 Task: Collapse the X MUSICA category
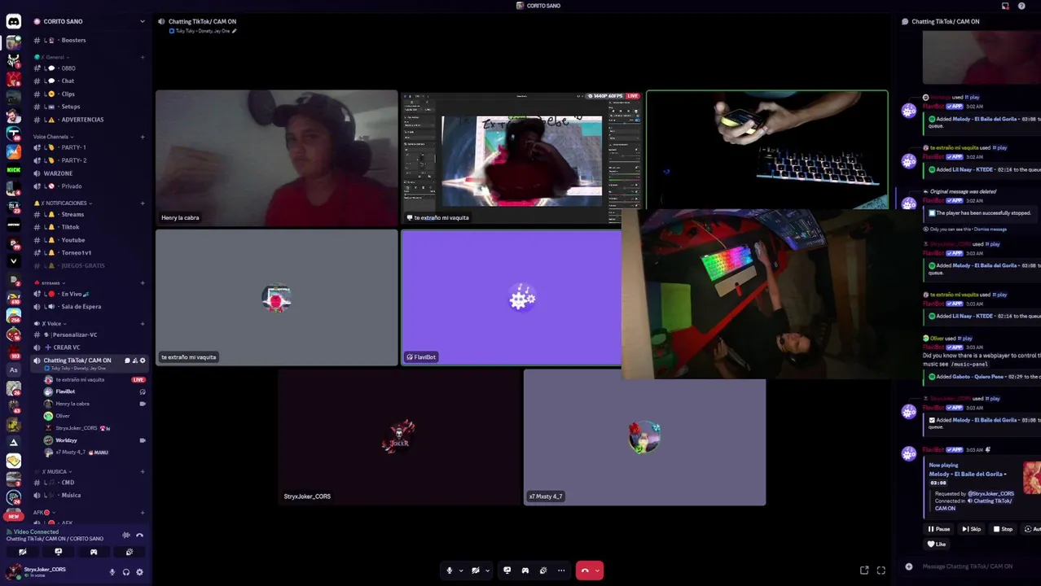click(x=55, y=471)
